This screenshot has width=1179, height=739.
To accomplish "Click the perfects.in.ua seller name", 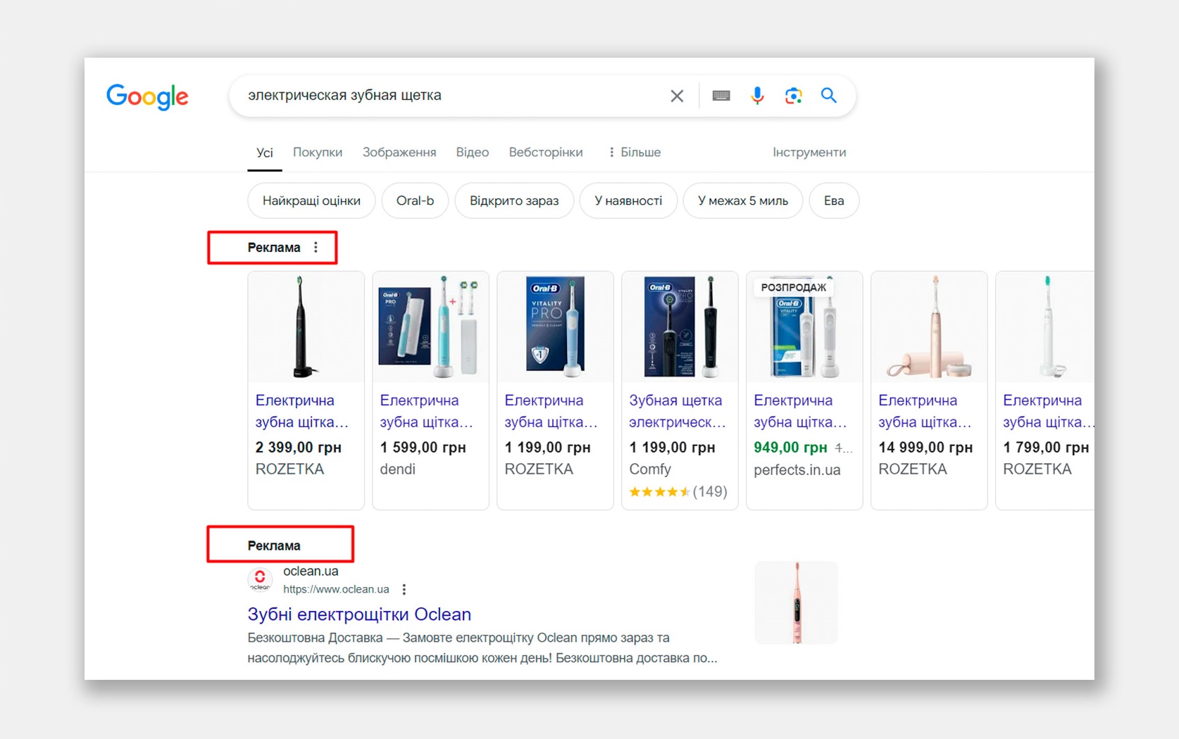I will click(x=797, y=470).
